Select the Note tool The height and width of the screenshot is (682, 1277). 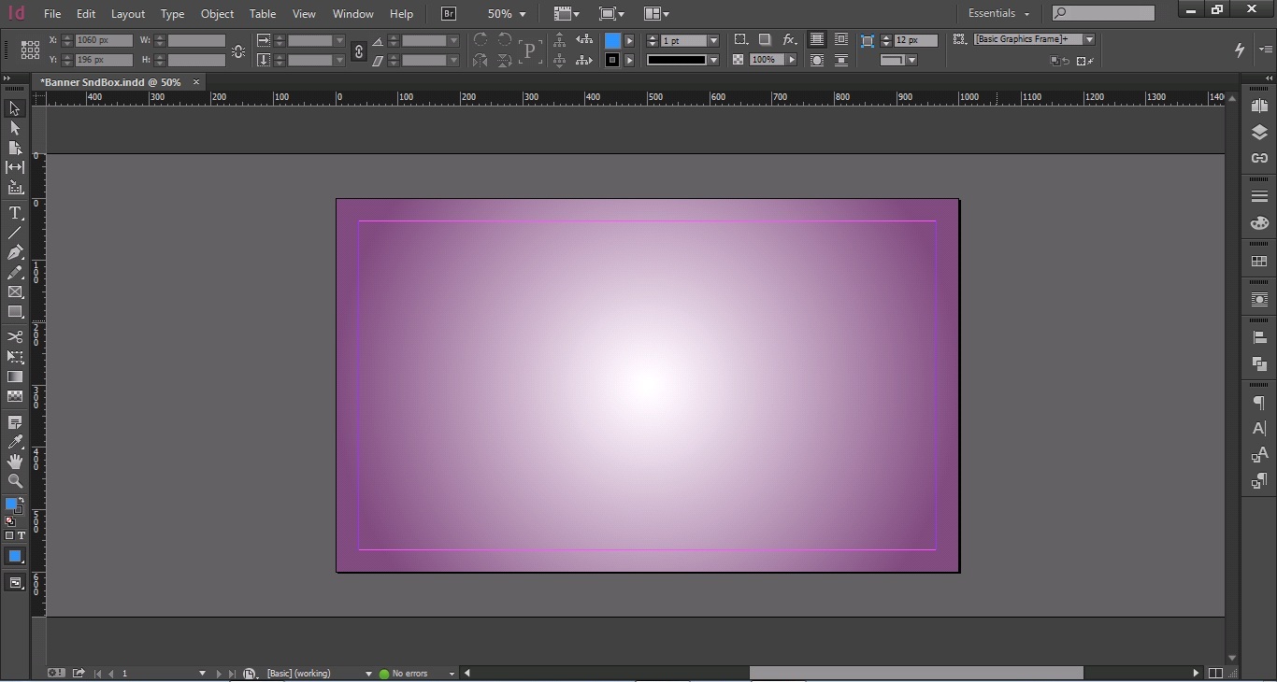[x=15, y=422]
